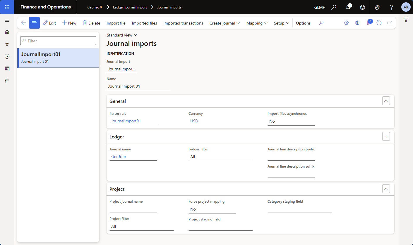Open the filter pane funnel icon

click(406, 20)
